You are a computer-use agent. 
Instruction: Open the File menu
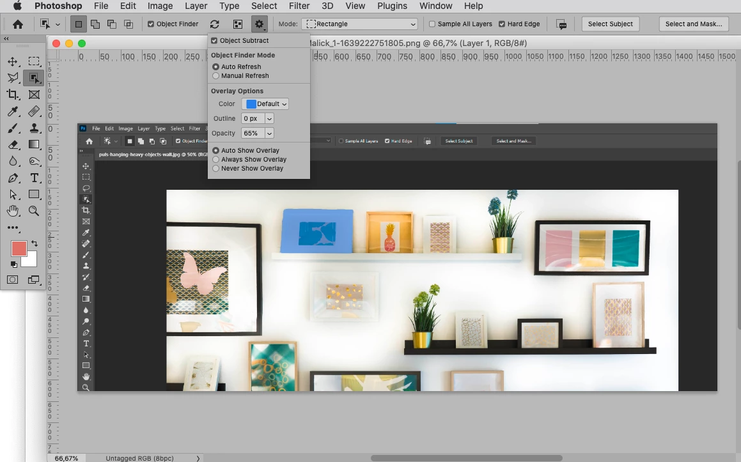click(101, 6)
